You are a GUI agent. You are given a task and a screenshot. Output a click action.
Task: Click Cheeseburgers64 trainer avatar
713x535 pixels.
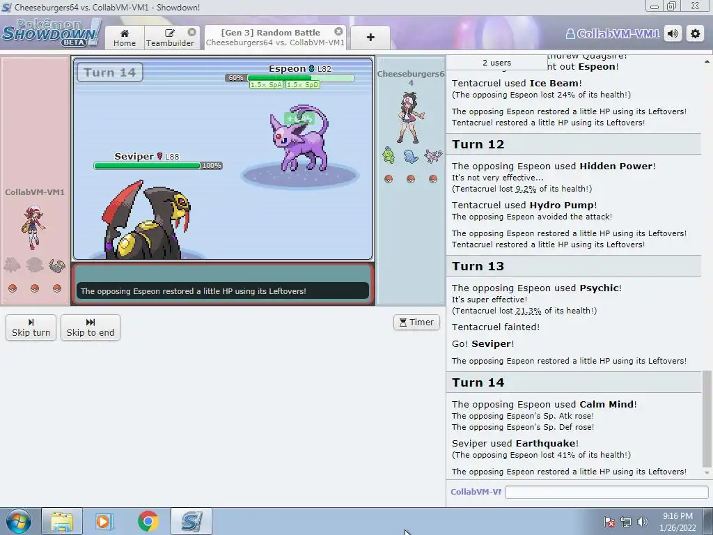pyautogui.click(x=411, y=118)
